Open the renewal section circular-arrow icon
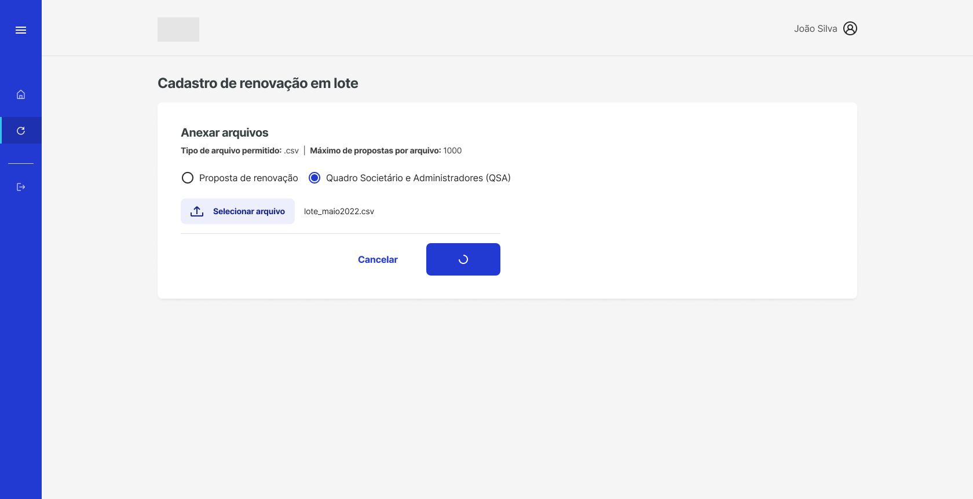The image size is (973, 499). click(x=21, y=131)
